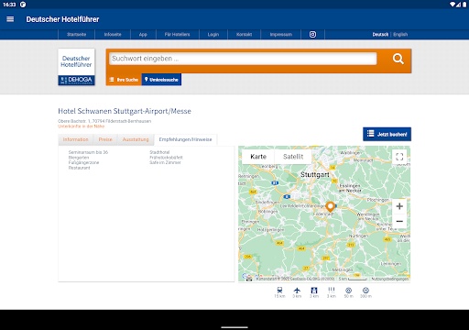Click the Suchwort eingeben search field

pos(243,59)
